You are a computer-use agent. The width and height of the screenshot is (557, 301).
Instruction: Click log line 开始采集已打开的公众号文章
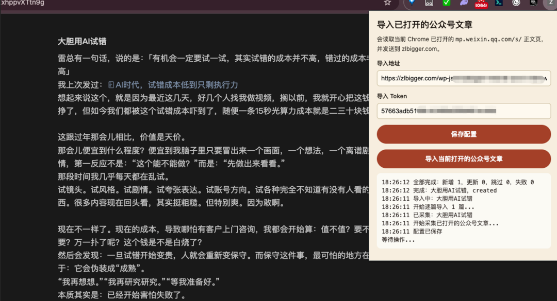click(x=440, y=223)
